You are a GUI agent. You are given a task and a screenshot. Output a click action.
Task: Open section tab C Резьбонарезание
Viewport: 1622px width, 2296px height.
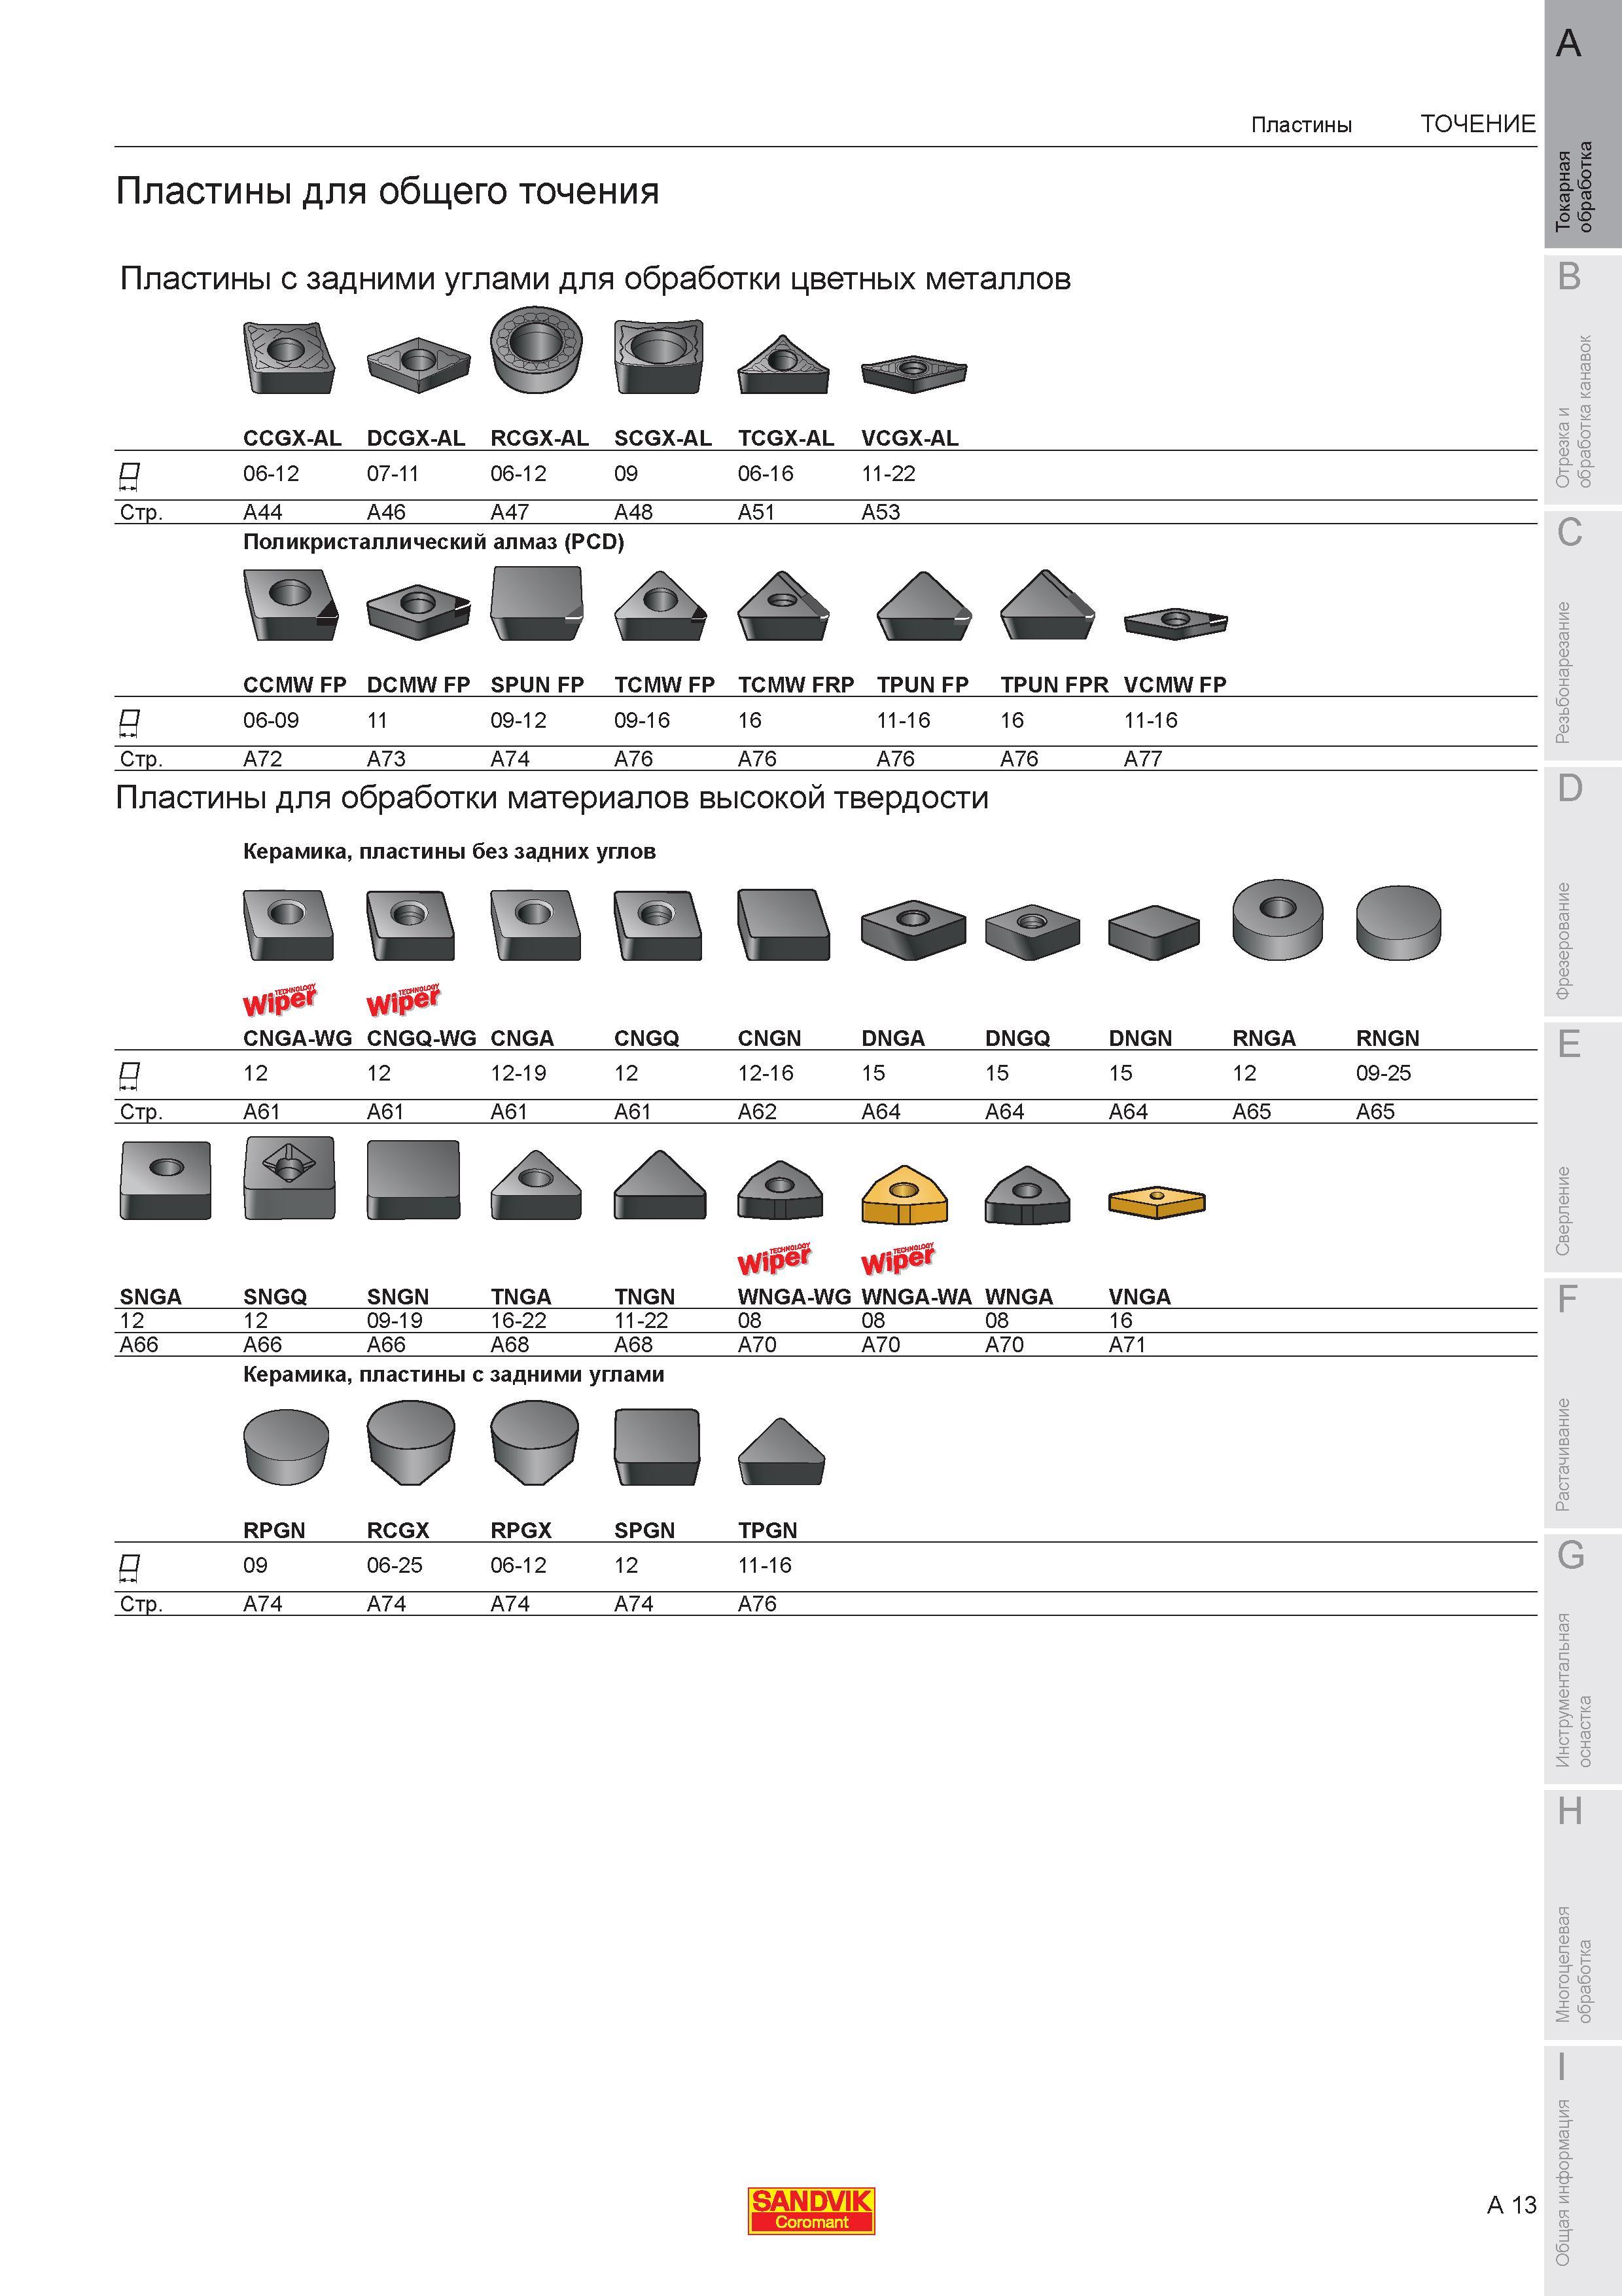(1583, 636)
